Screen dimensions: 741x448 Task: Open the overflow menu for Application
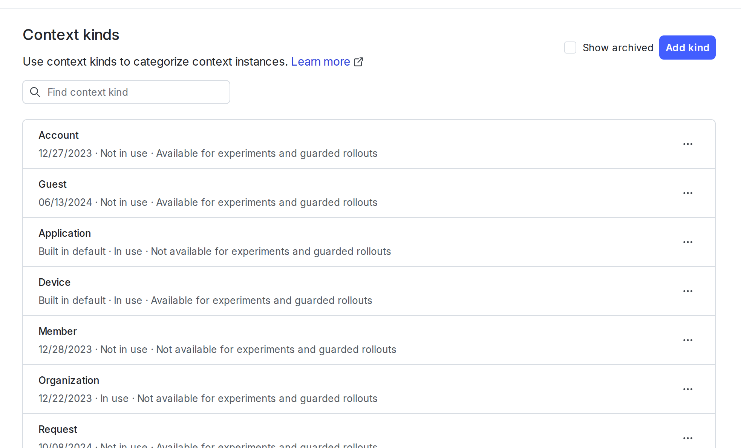(687, 242)
